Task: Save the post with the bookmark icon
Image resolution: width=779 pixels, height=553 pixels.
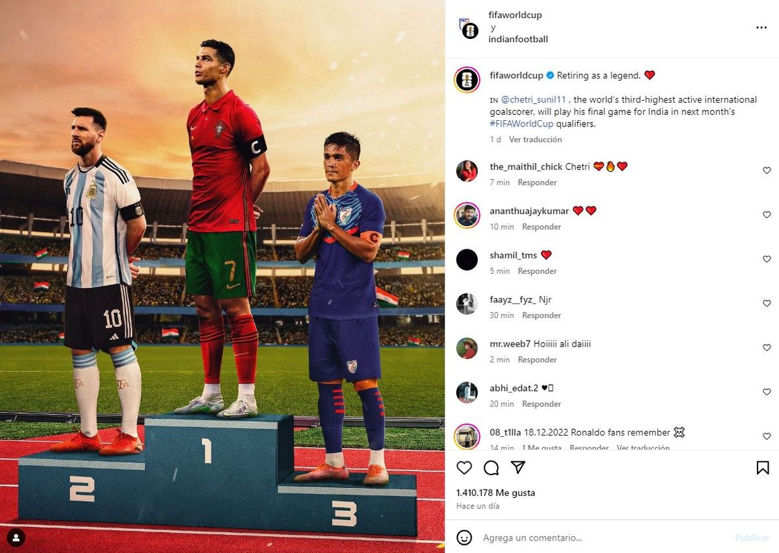Action: (763, 467)
